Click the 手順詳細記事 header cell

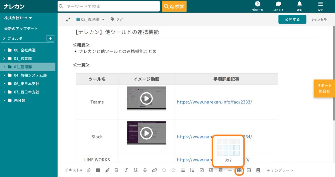point(226,79)
